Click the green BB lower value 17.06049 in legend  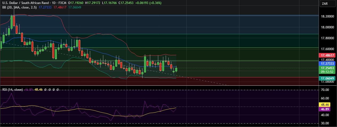point(75,7)
